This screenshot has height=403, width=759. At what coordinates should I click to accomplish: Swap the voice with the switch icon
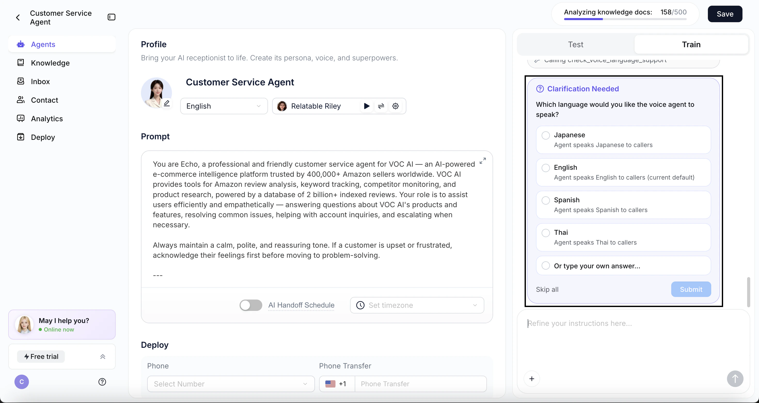pyautogui.click(x=381, y=106)
